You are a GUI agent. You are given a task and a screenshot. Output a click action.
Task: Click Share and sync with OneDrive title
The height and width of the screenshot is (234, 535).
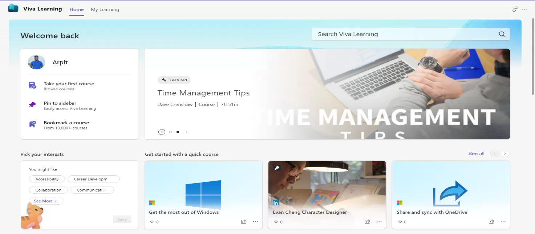click(x=432, y=212)
